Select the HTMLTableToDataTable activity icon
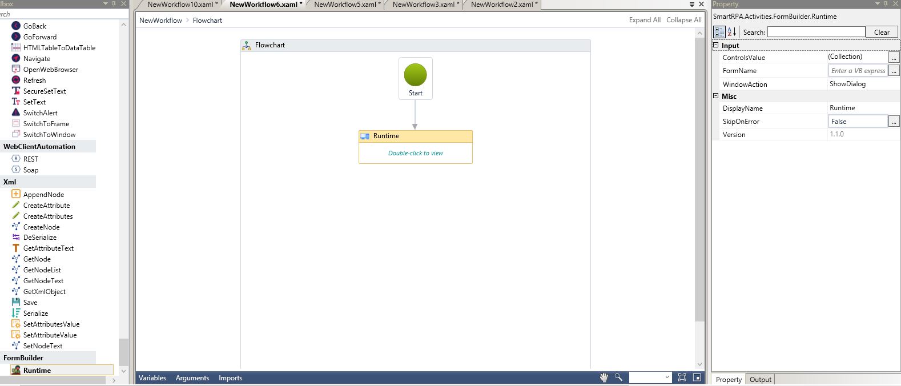This screenshot has width=901, height=386. (16, 48)
